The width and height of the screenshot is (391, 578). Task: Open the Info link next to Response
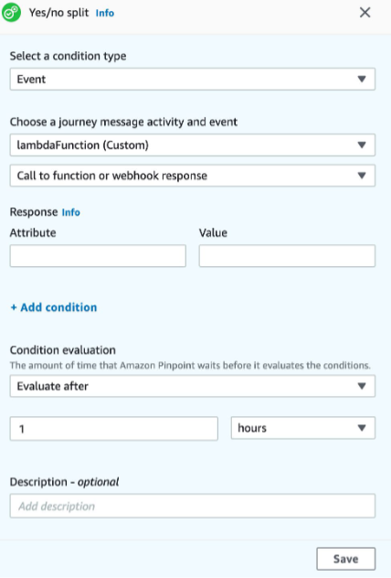coord(70,212)
